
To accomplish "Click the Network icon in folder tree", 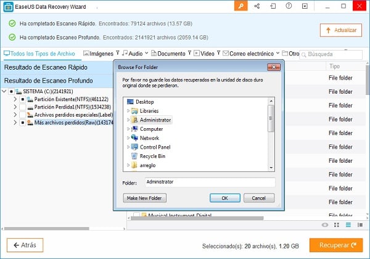I will click(x=134, y=138).
